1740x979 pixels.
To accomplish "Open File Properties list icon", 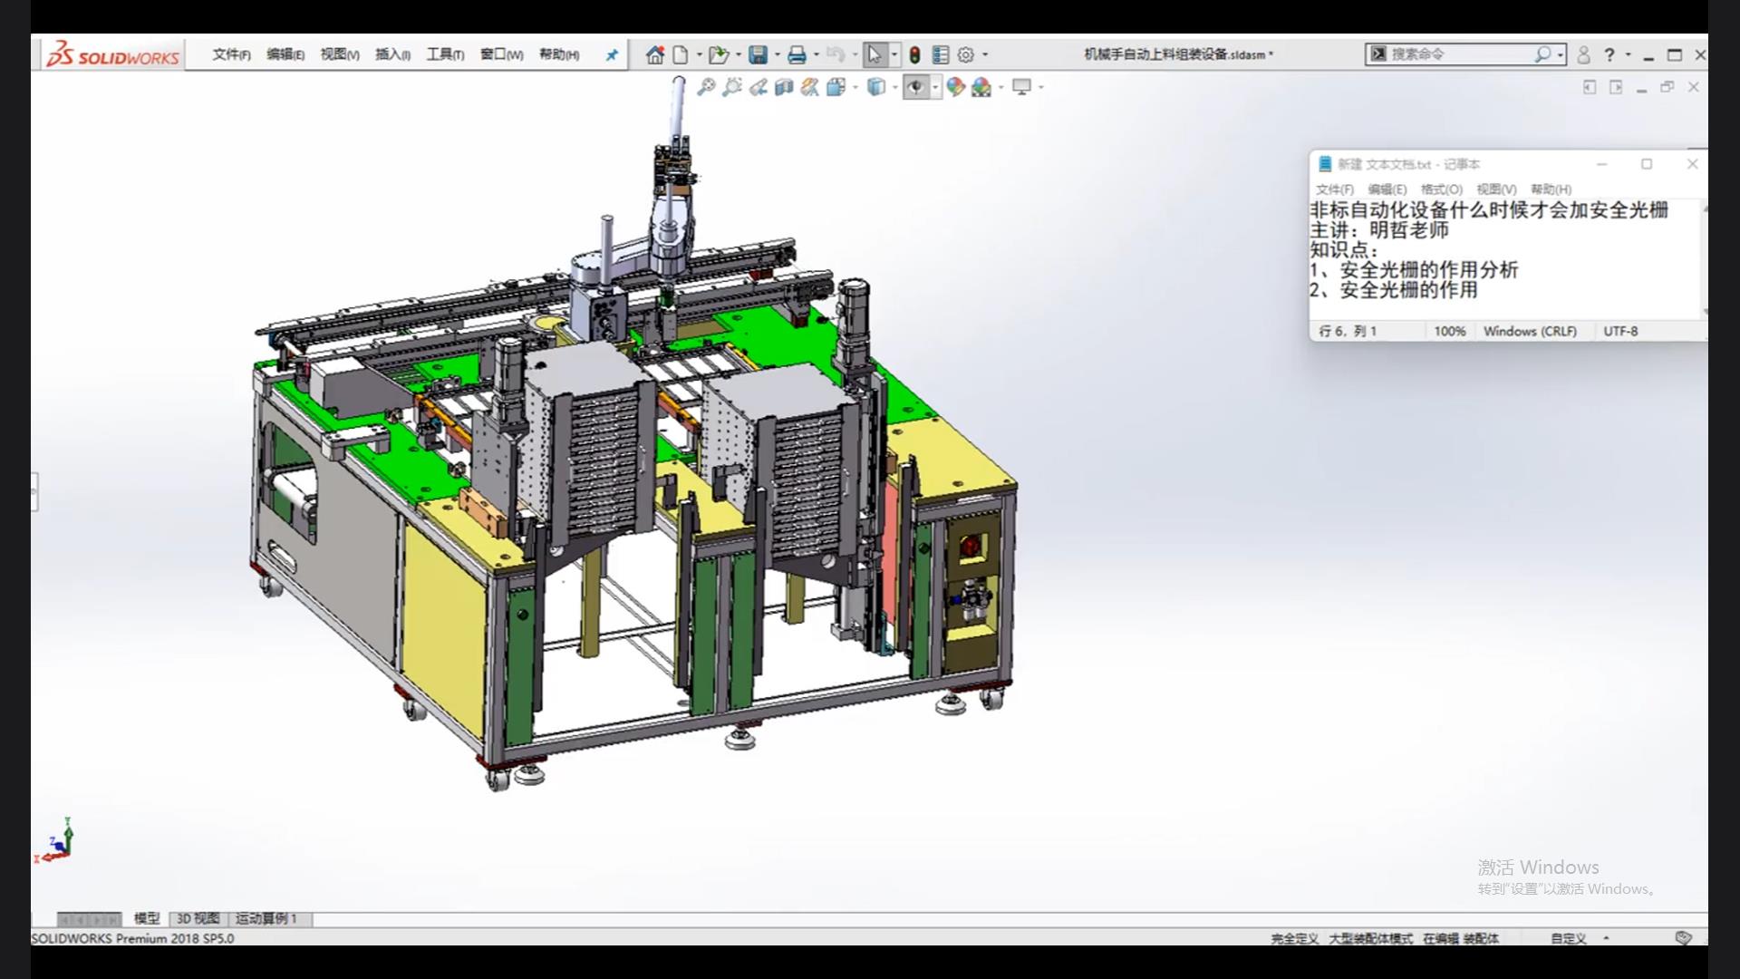I will tap(941, 54).
